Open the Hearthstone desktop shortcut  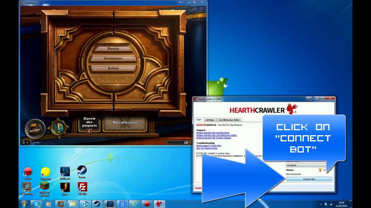click(27, 189)
